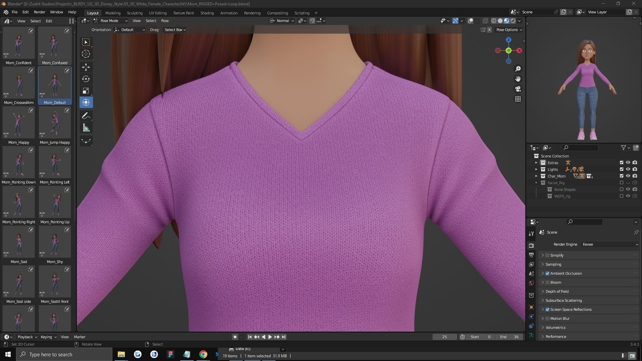Switch to rendered viewport shading
The width and height of the screenshot is (642, 361).
click(513, 21)
